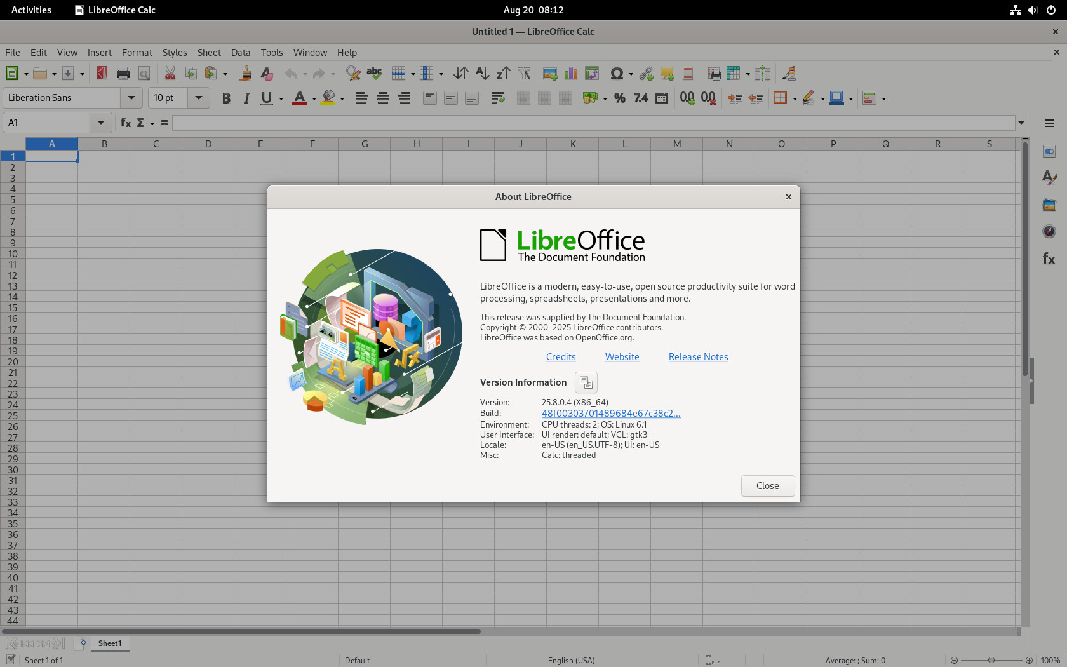The height and width of the screenshot is (667, 1067).
Task: Click the AutoFilter funnel icon
Action: (x=524, y=74)
